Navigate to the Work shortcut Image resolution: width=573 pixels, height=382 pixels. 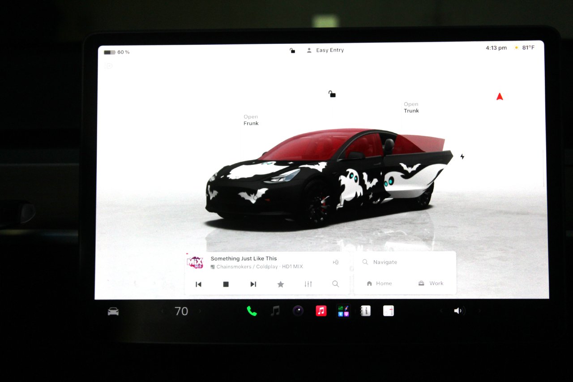pyautogui.click(x=431, y=283)
